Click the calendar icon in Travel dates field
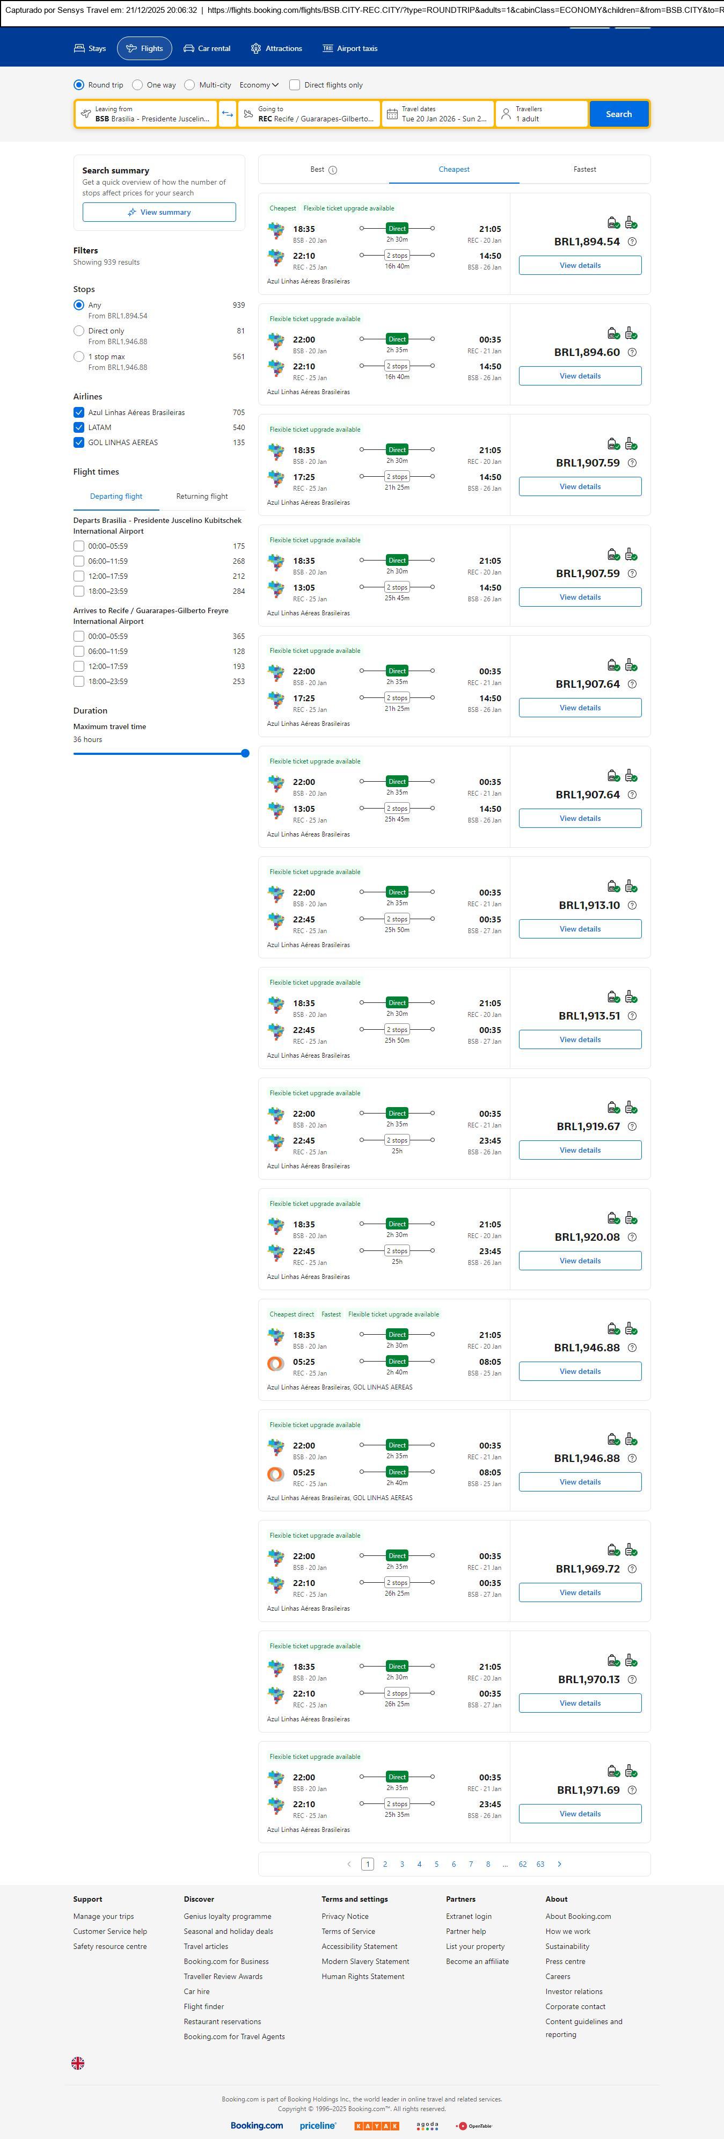The height and width of the screenshot is (2139, 724). [x=392, y=114]
